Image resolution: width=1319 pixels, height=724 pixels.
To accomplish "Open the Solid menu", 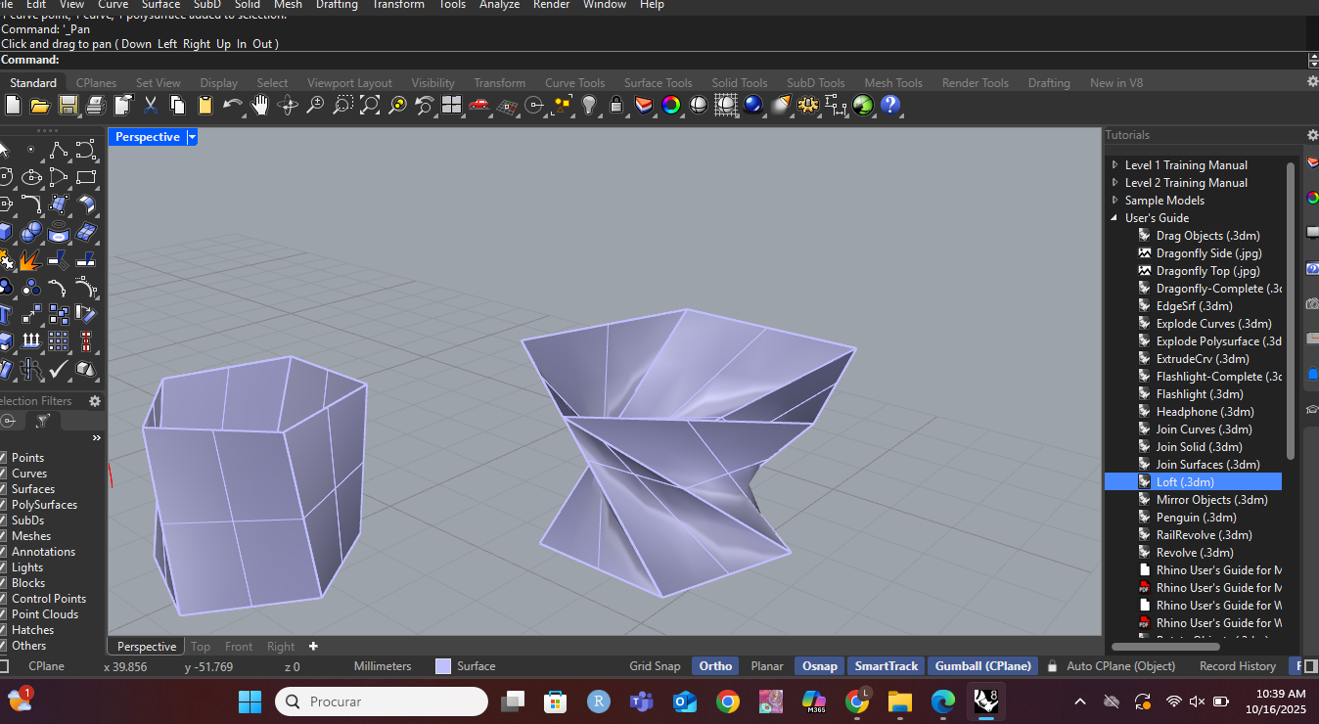I will click(247, 6).
